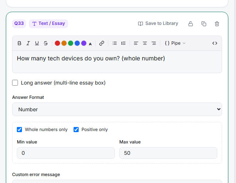Duplicate question Q33
This screenshot has height=183, width=236.
click(x=204, y=24)
